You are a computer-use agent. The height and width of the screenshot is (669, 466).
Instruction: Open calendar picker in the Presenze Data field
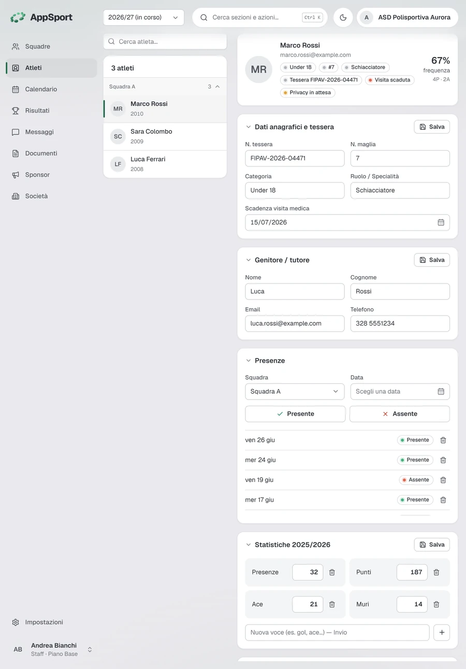pyautogui.click(x=441, y=391)
